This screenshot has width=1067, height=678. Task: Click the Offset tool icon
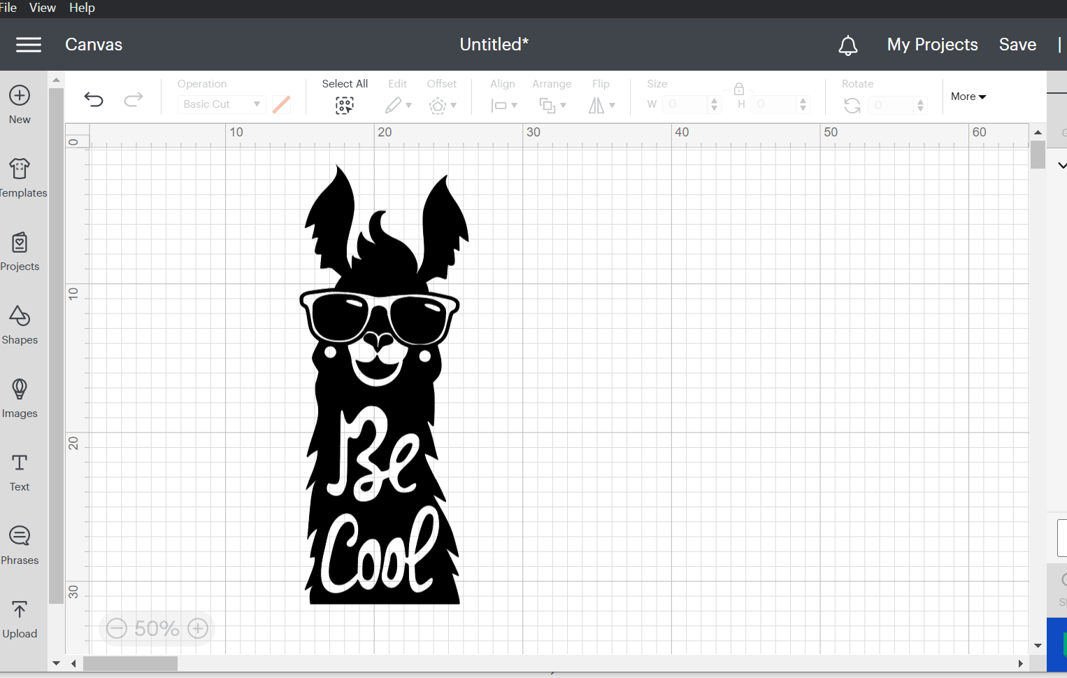coord(438,106)
